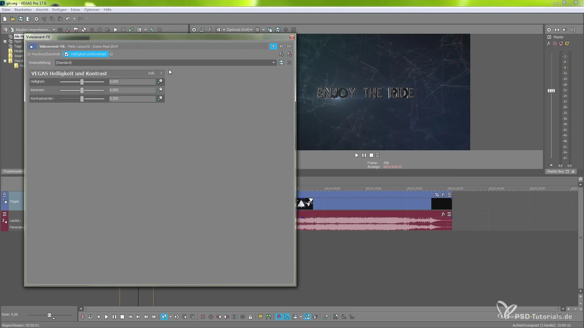Animate the Kontrast parameter keyframe icon
The height and width of the screenshot is (328, 584).
pos(160,90)
